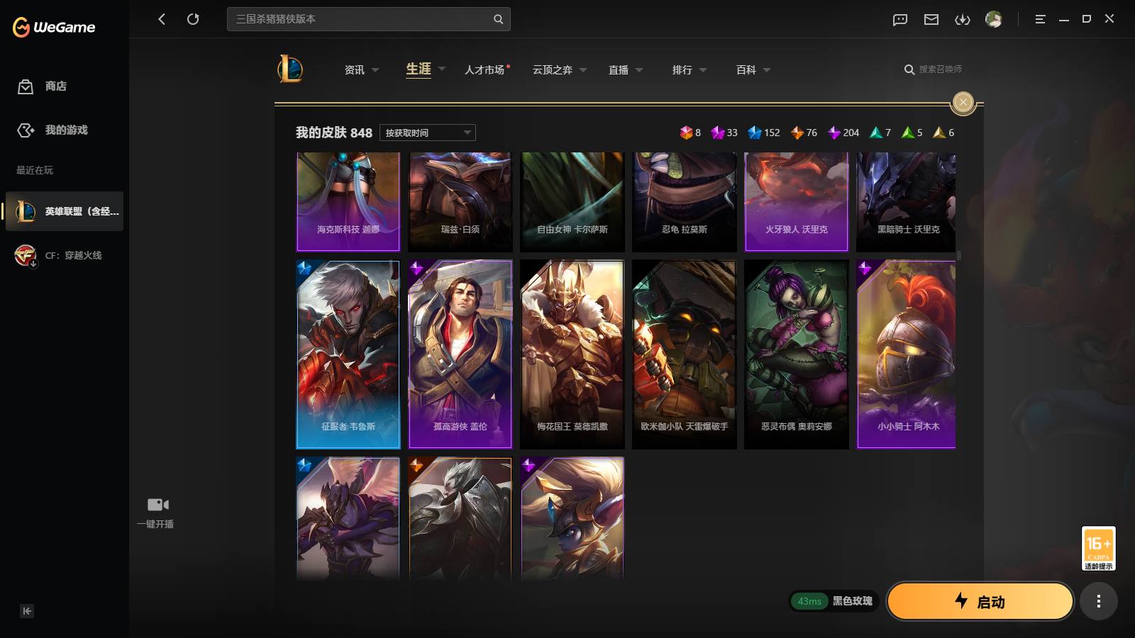Open the more options button beside 启动
The image size is (1135, 638).
pyautogui.click(x=1099, y=602)
